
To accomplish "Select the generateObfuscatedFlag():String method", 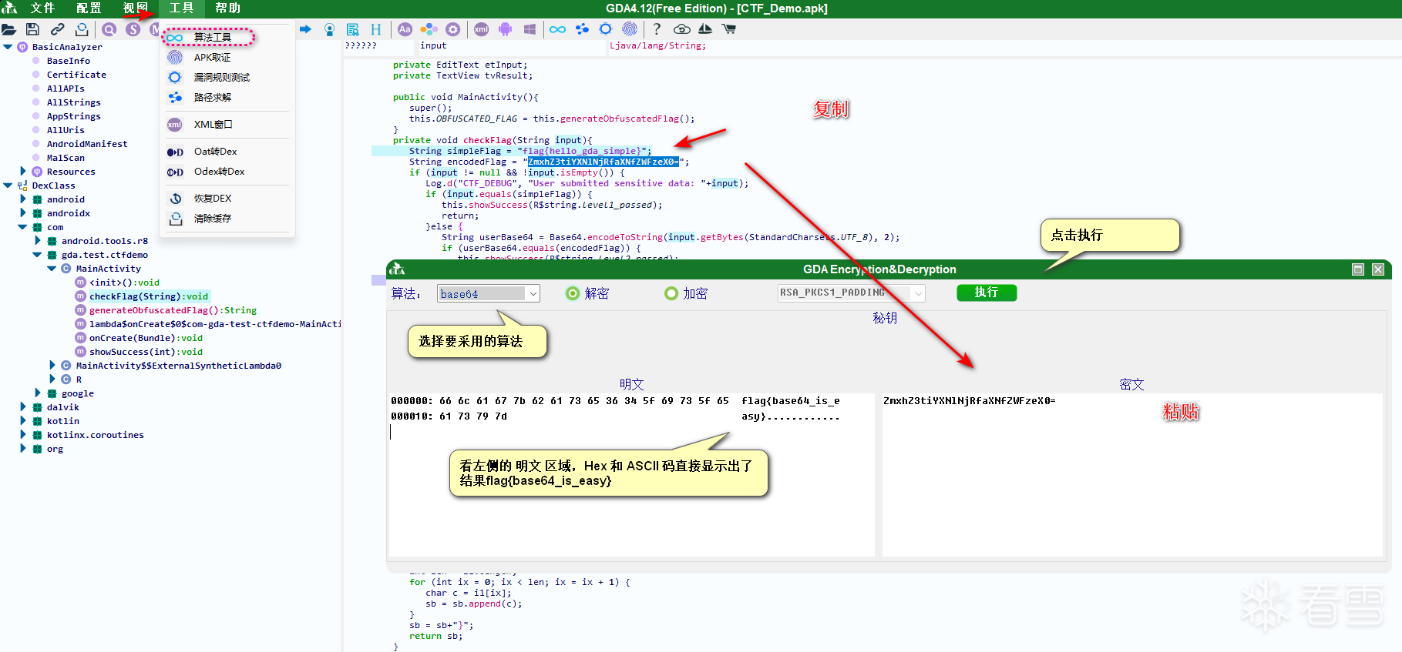I will (173, 310).
